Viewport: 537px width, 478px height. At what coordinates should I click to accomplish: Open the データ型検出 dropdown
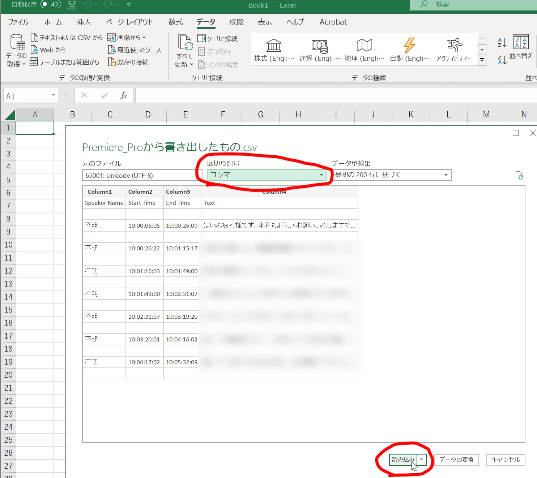click(x=392, y=175)
